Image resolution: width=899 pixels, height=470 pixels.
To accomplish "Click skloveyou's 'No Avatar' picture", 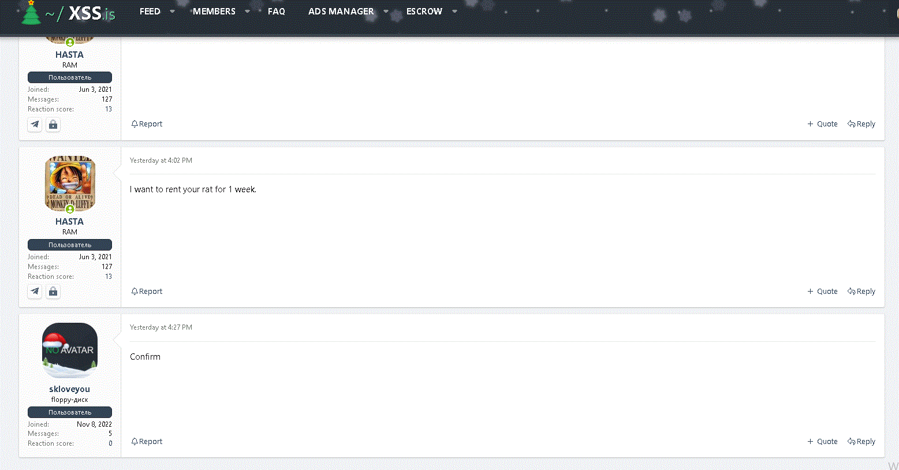I will (70, 350).
